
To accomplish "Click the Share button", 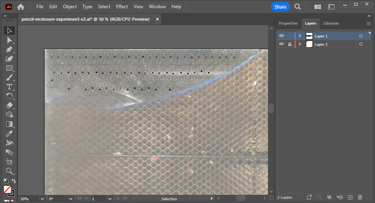I will point(280,7).
